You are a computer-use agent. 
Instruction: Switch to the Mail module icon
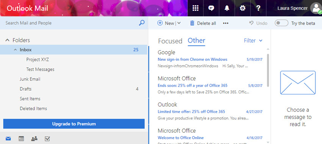pos(8,139)
